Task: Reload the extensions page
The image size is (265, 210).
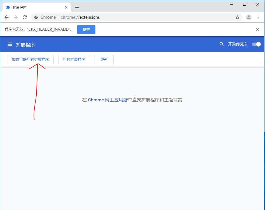Action: 25,17
